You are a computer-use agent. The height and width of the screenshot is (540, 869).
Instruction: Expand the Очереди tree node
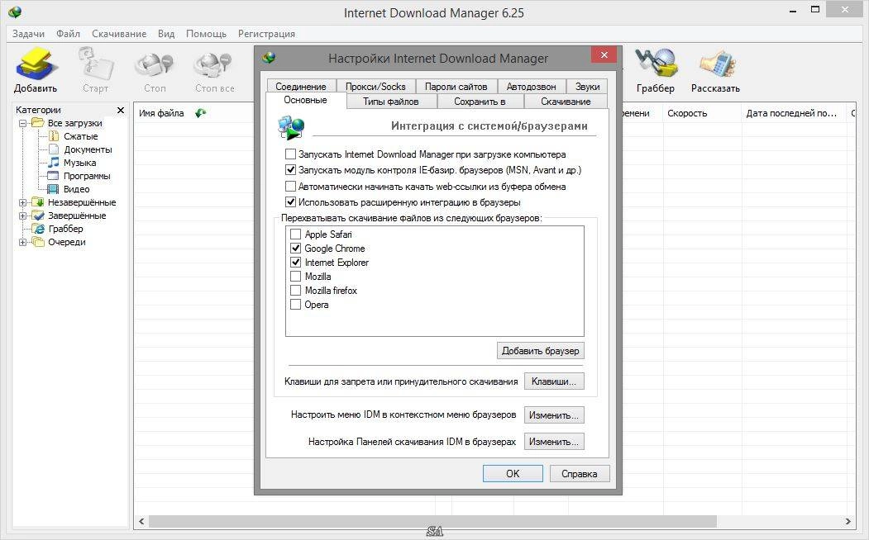pyautogui.click(x=22, y=242)
